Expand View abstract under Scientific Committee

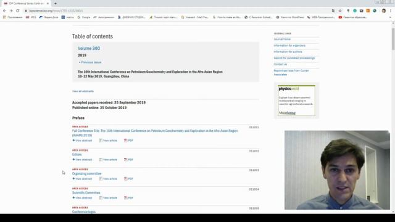(x=82, y=198)
